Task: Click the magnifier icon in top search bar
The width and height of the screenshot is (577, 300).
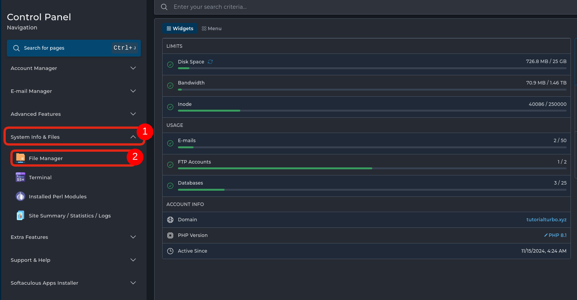Action: coord(164,7)
